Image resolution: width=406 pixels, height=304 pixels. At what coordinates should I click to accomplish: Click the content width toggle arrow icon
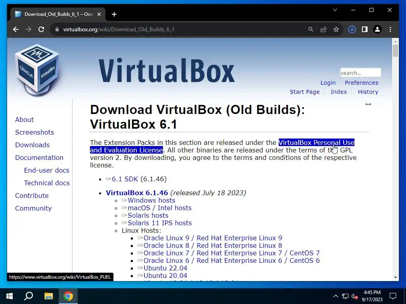pos(368,104)
